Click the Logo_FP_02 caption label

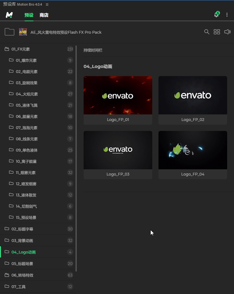(193, 120)
